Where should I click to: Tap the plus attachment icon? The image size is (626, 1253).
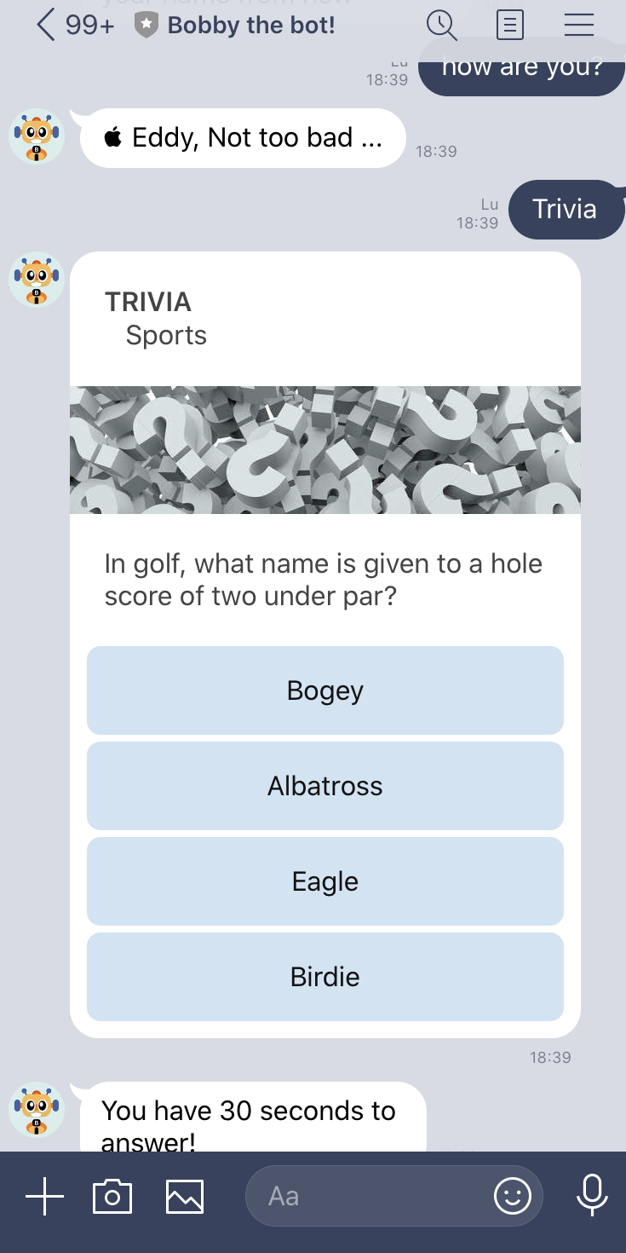coord(44,1196)
